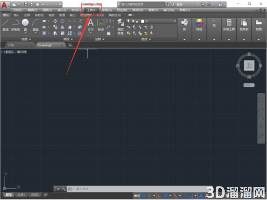
Task: Click the Plot printer icon in quick access
Action: [x=38, y=4]
